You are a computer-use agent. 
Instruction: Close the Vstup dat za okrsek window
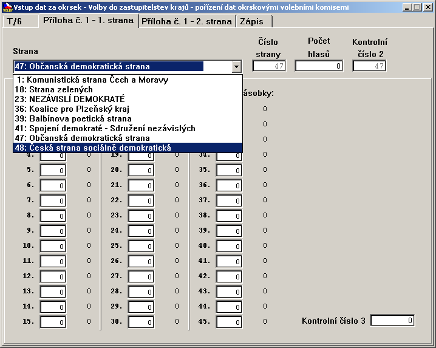[x=427, y=7]
